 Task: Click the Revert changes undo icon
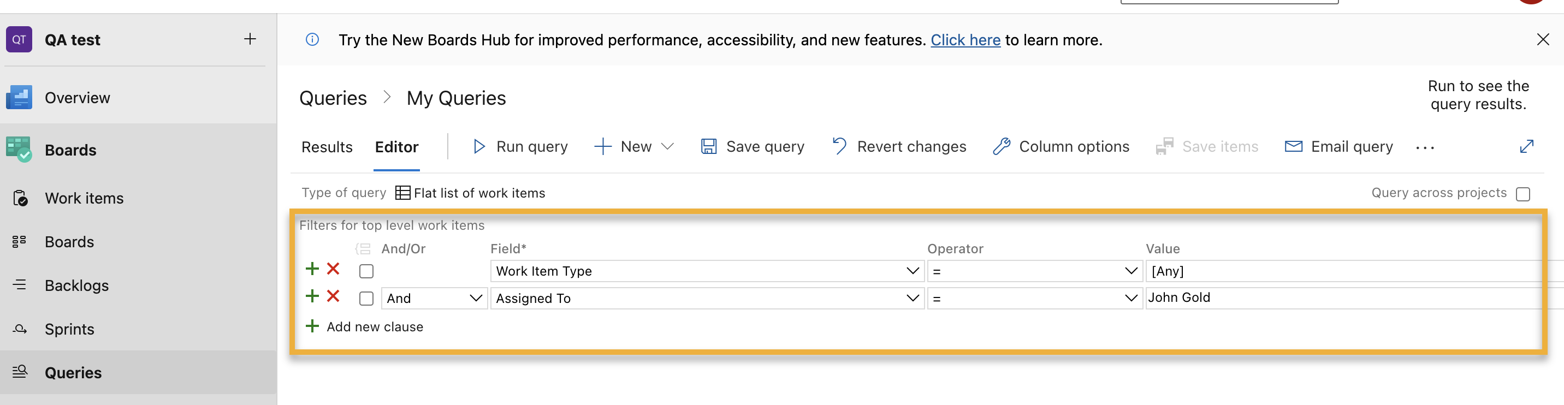(x=839, y=146)
